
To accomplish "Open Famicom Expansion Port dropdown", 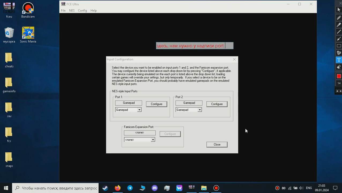I will pyautogui.click(x=153, y=140).
